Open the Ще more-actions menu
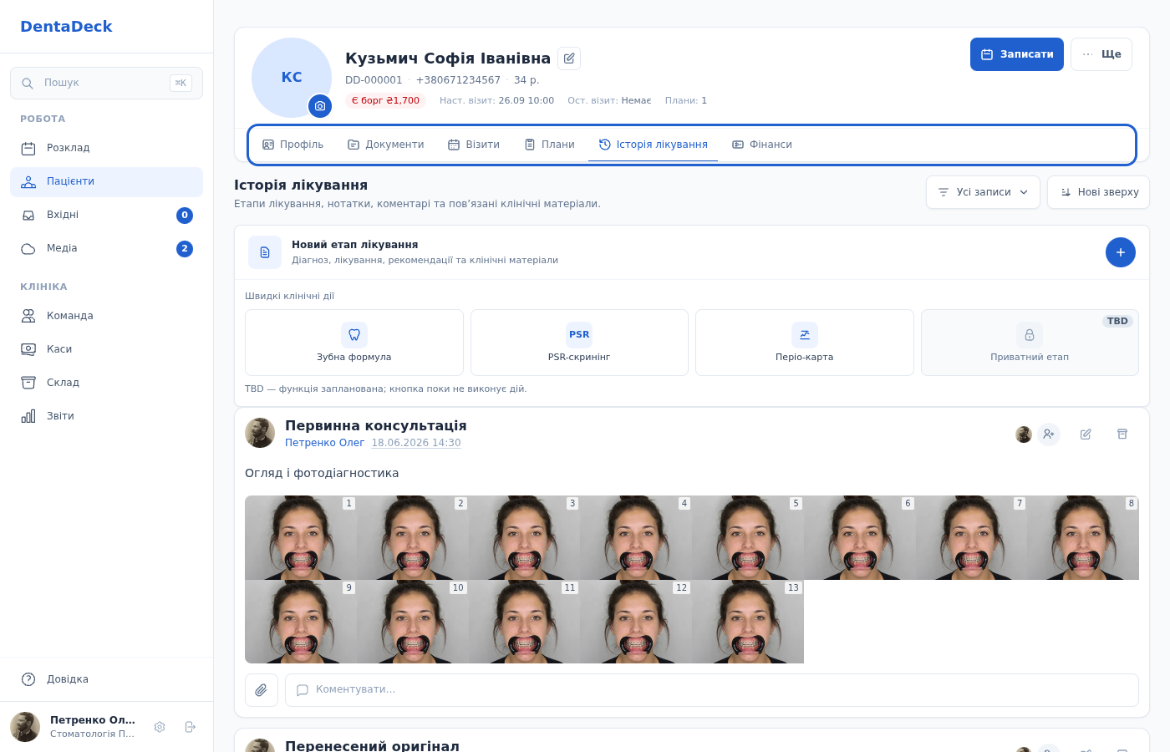 [x=1101, y=54]
